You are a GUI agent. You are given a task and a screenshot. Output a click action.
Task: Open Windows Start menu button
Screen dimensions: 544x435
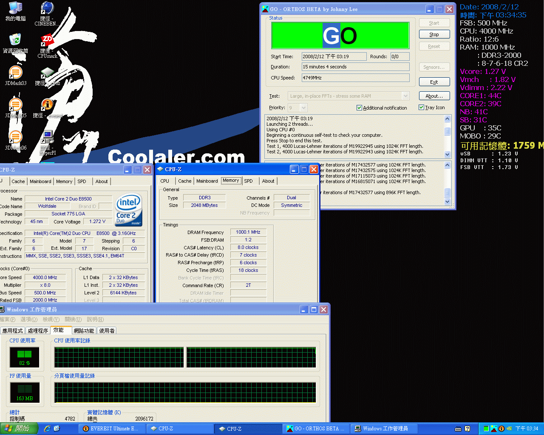(19, 429)
